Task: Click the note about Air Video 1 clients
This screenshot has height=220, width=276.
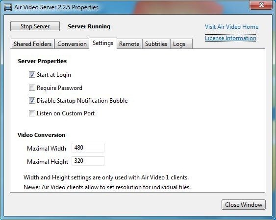Action: point(106,177)
